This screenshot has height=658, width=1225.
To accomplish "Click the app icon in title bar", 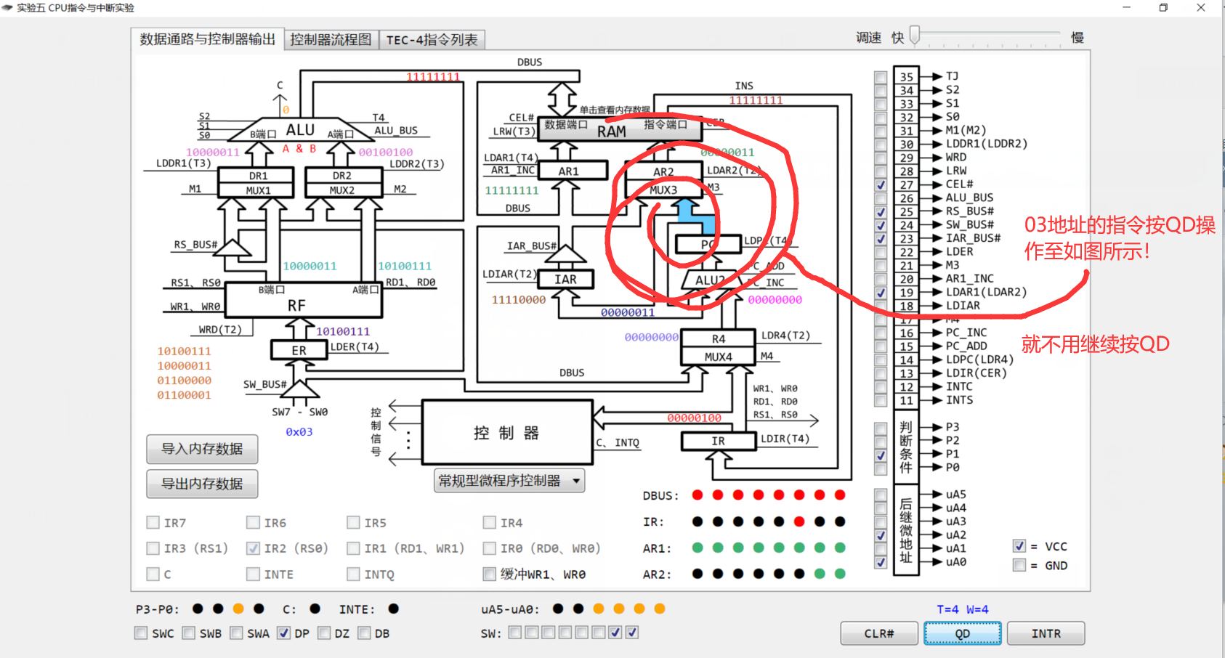I will (x=7, y=7).
